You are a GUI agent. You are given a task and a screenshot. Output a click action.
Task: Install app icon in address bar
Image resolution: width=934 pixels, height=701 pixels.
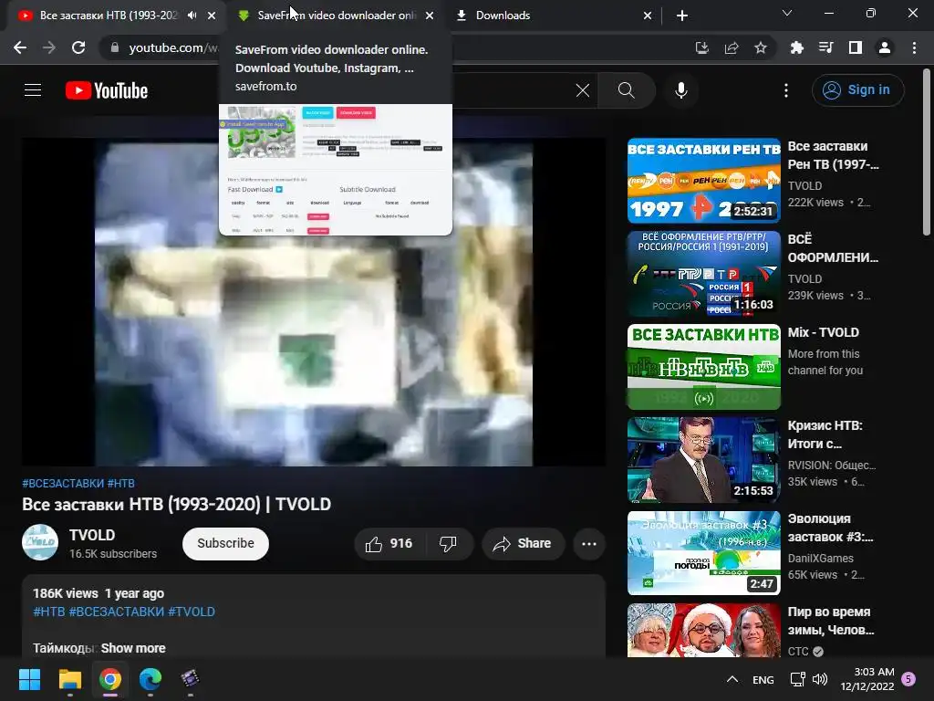point(701,47)
